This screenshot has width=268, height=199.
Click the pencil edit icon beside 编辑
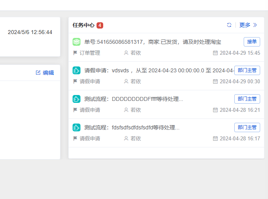[x=38, y=72]
